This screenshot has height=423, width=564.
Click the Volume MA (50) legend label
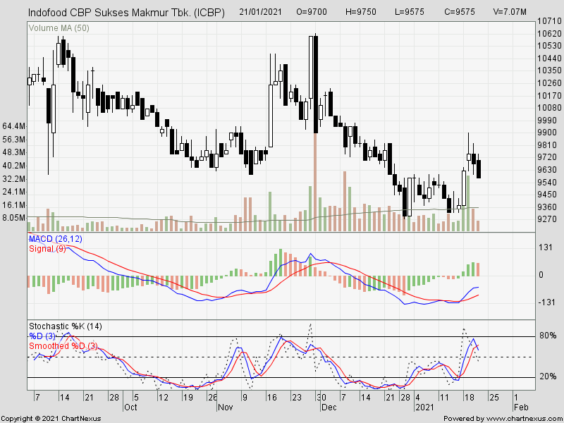pyautogui.click(x=59, y=28)
